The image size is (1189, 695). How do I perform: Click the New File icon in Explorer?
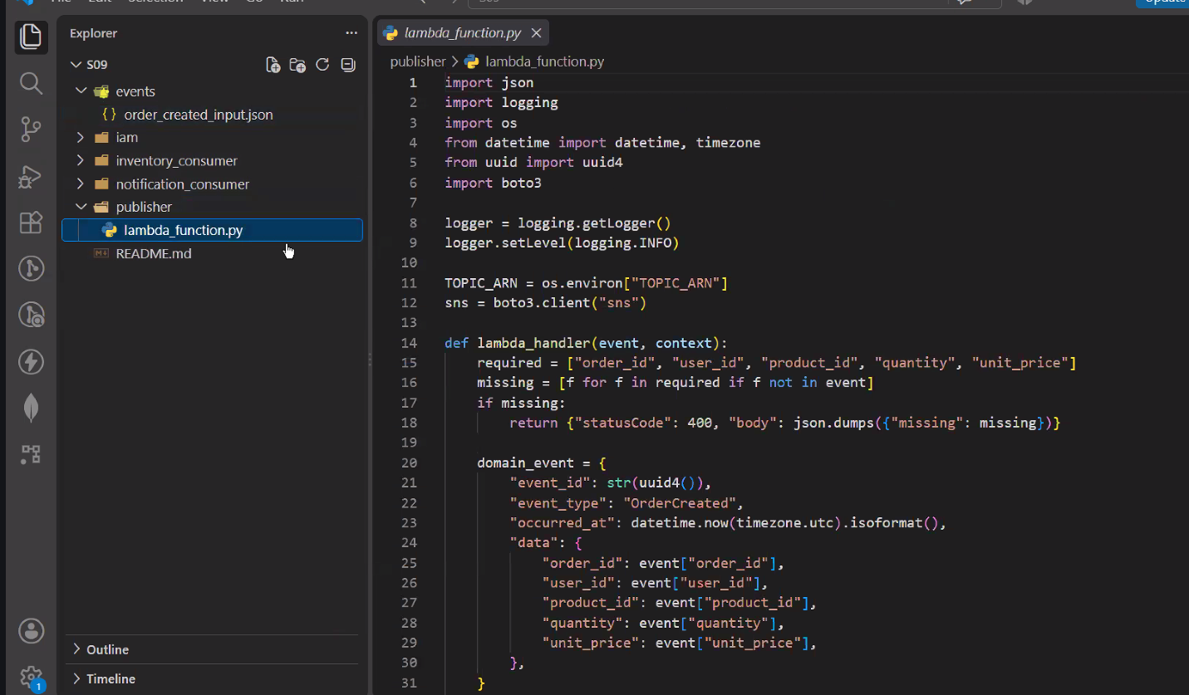273,65
